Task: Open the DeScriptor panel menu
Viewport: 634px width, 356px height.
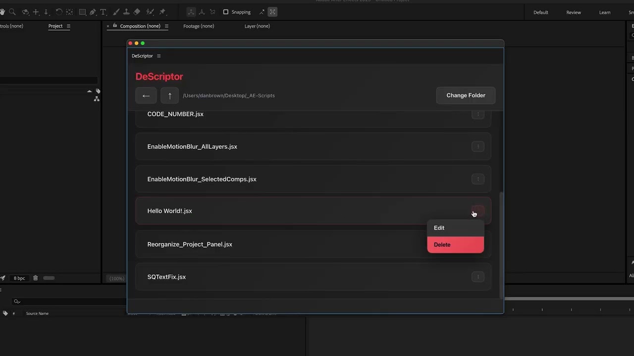Action: tap(158, 56)
